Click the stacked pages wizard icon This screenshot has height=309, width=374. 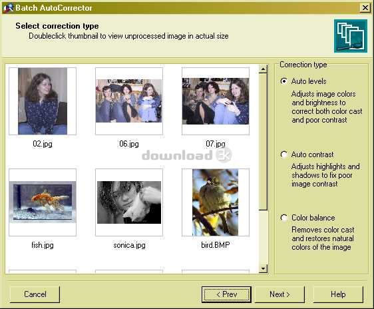(x=351, y=36)
